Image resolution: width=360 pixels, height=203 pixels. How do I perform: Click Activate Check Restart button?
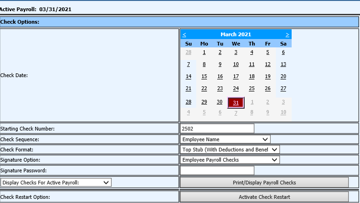(264, 197)
